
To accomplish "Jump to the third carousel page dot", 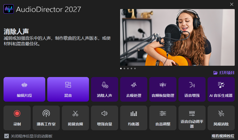I will tap(128, 68).
